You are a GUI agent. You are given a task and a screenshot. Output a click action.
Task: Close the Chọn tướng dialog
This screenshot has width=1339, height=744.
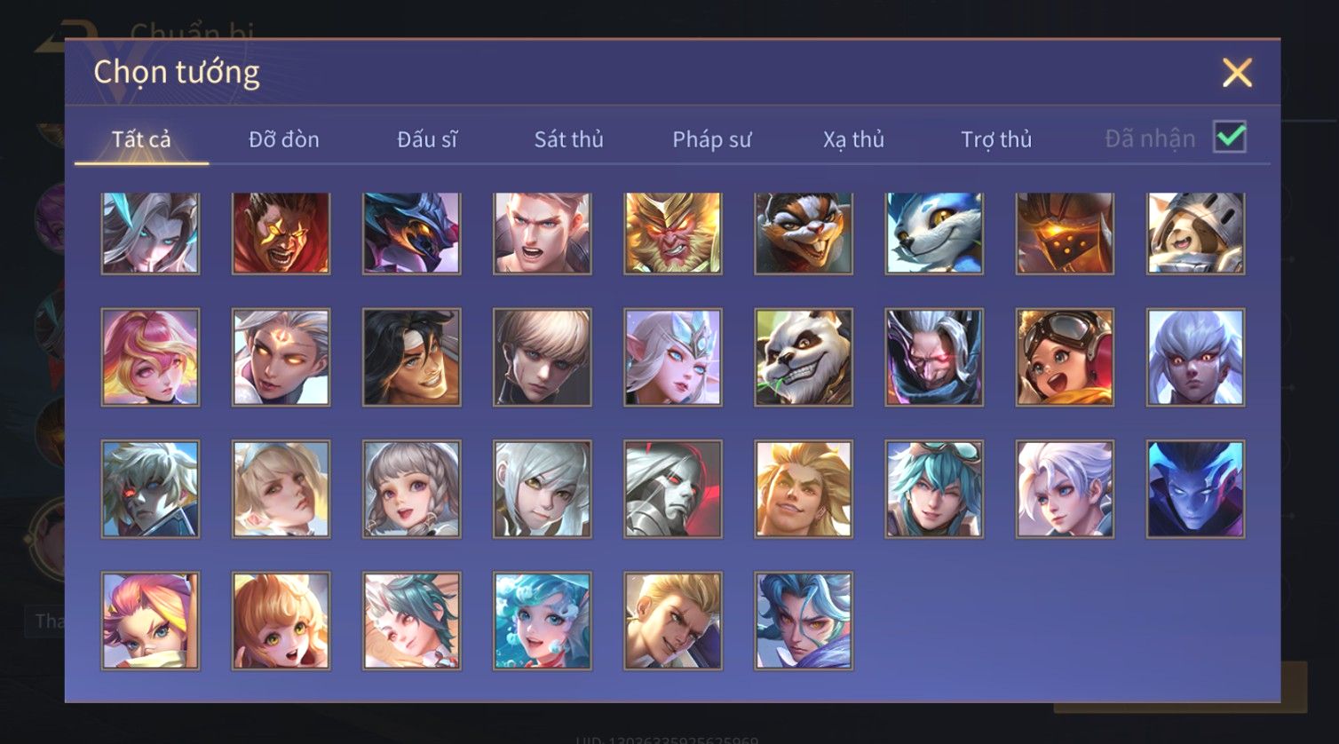[x=1237, y=73]
